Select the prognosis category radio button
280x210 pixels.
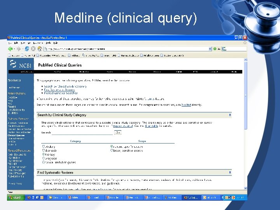coord(44,158)
